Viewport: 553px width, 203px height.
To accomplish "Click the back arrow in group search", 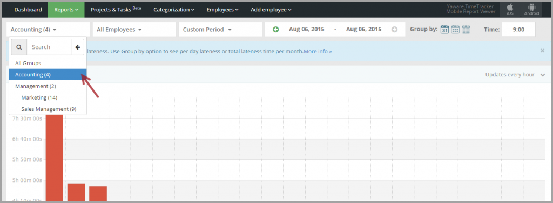I will click(x=78, y=47).
